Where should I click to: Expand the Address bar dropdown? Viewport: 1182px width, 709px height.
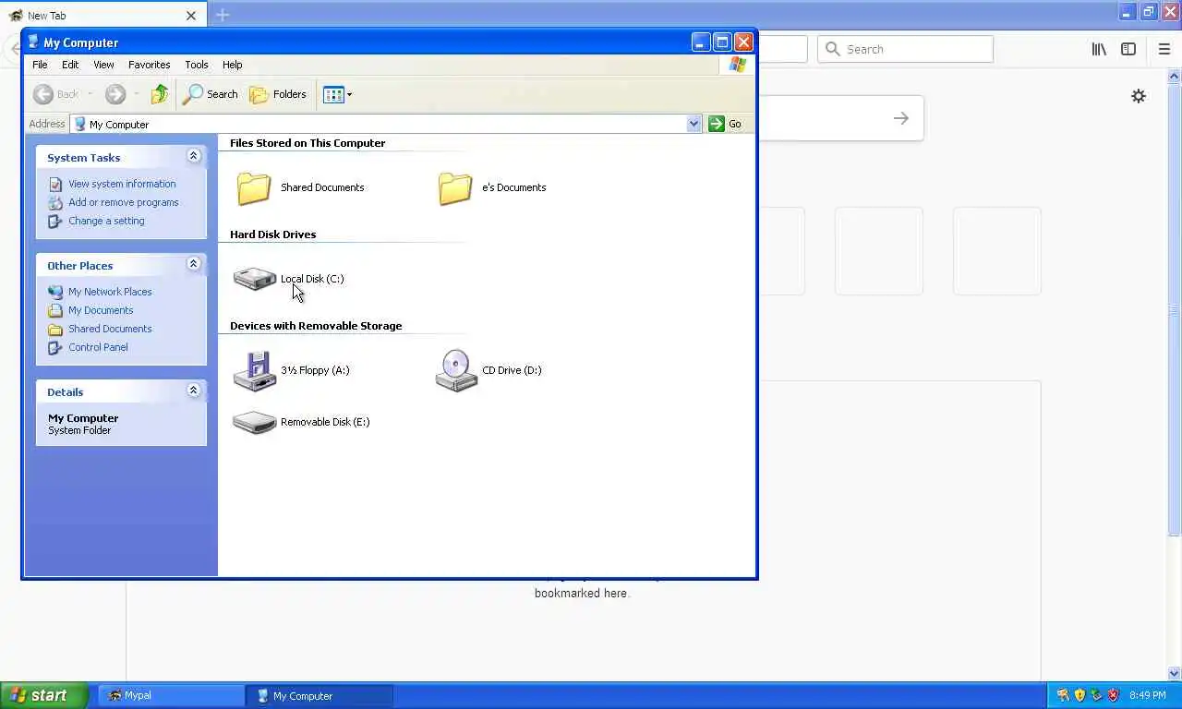pos(694,124)
